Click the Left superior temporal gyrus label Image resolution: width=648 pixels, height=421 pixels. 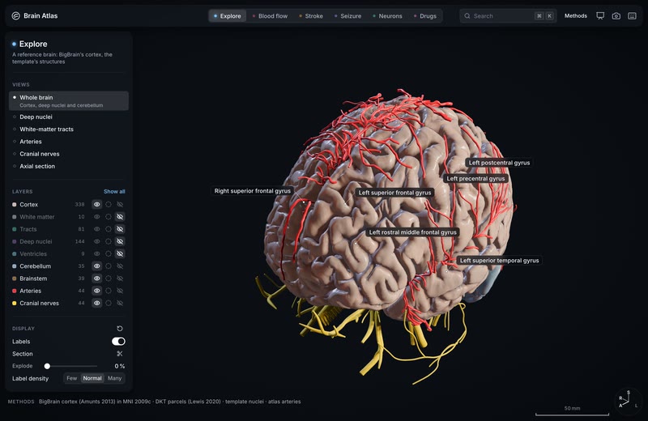[499, 260]
